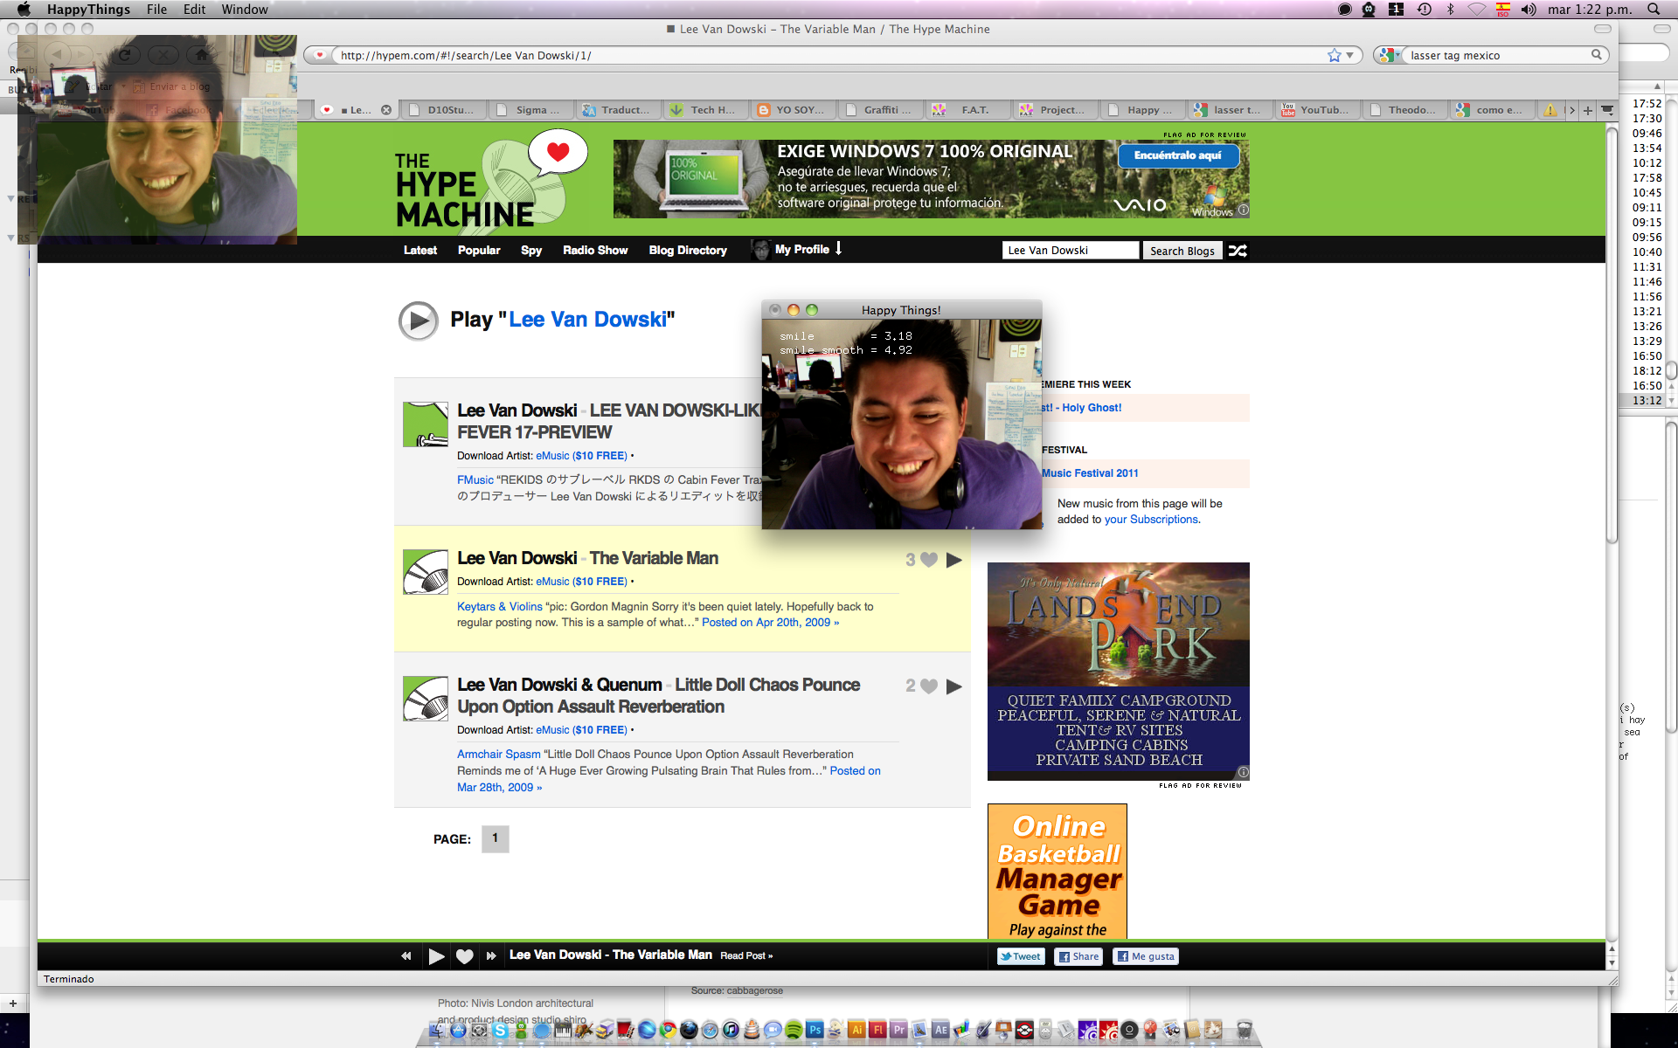Image resolution: width=1678 pixels, height=1048 pixels.
Task: Open Spotlight search in menu bar
Action: pyautogui.click(x=1654, y=10)
